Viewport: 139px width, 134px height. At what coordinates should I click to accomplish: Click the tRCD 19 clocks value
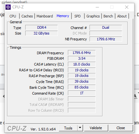tap(82, 70)
